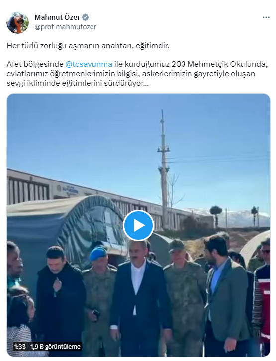This screenshot has height=361, width=276.
Task: Open the three-dot more options menu
Action: [266, 17]
